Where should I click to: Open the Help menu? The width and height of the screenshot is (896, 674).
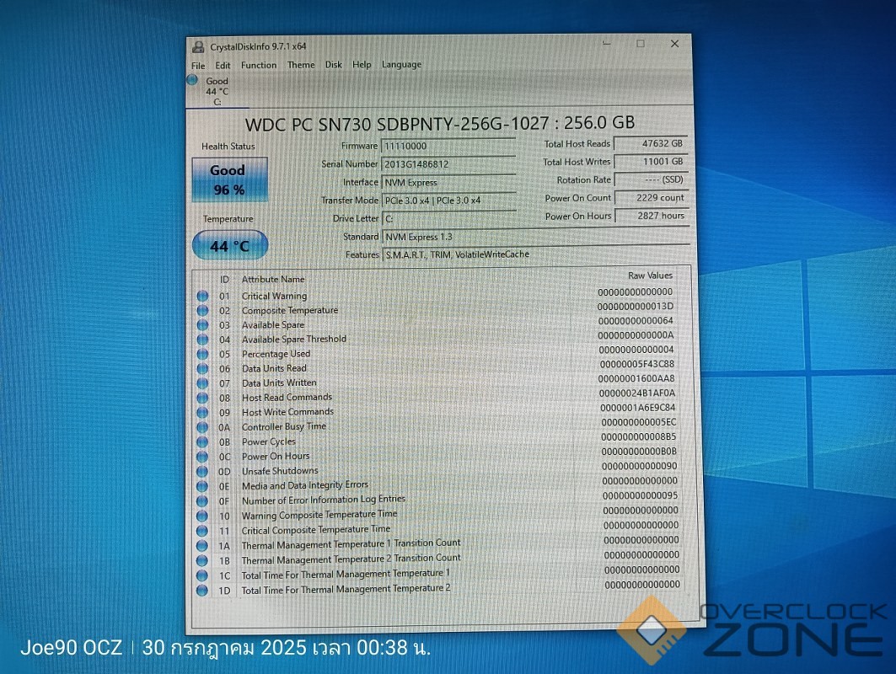point(361,65)
